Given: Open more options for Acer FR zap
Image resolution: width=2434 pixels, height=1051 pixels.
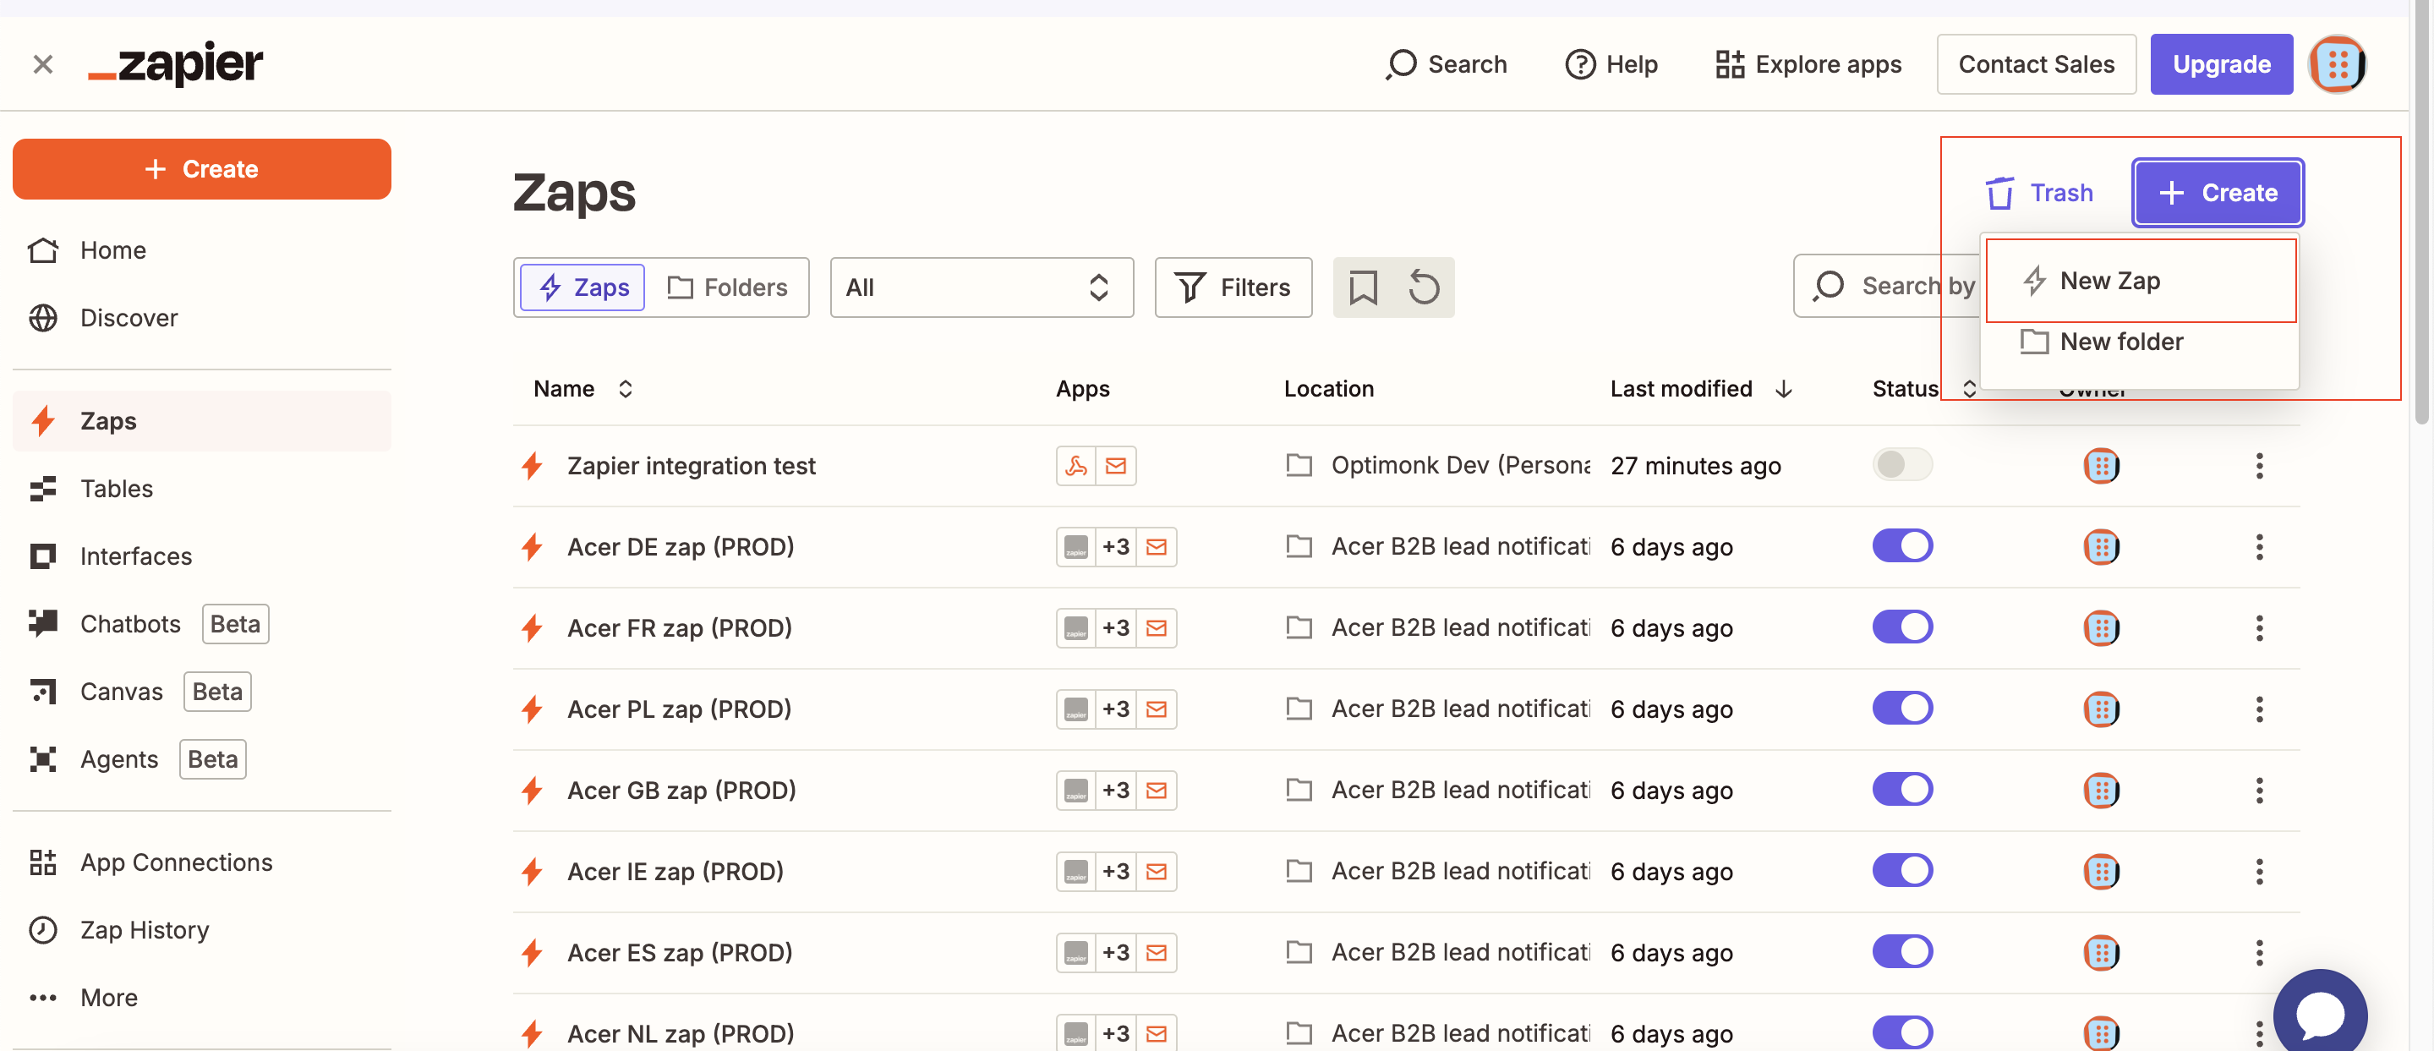Looking at the screenshot, I should tap(2259, 628).
